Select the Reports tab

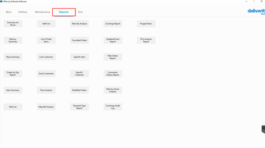tap(64, 12)
